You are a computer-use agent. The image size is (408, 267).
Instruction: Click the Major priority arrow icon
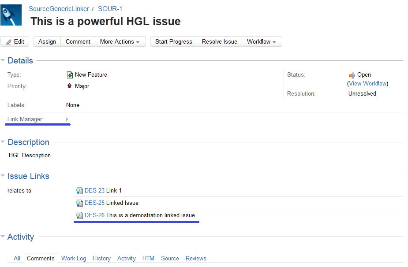click(x=69, y=86)
